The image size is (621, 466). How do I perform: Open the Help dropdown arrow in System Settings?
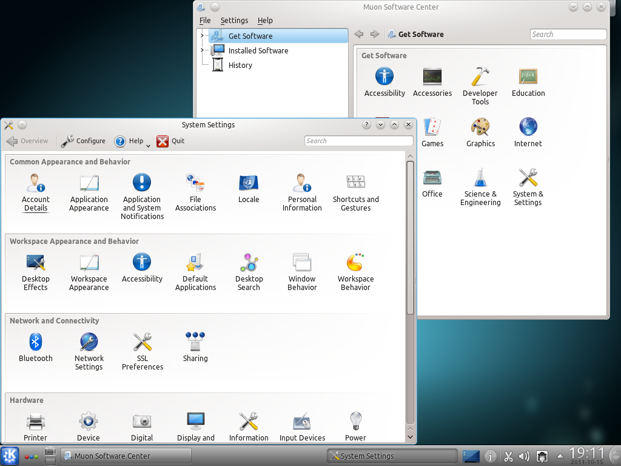point(148,146)
